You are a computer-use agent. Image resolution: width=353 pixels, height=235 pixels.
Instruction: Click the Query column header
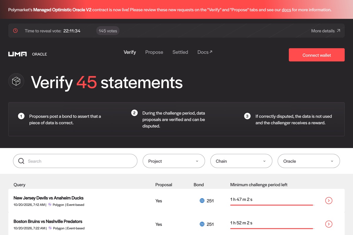pyautogui.click(x=19, y=185)
